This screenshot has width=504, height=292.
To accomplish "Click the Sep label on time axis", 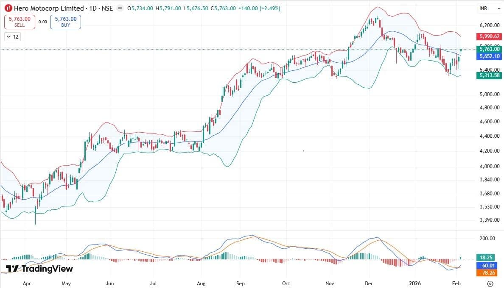I will pos(241,284).
